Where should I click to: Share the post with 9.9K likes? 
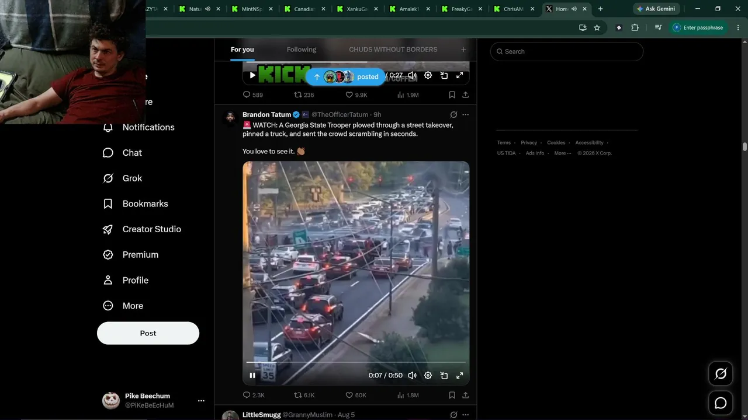465,94
